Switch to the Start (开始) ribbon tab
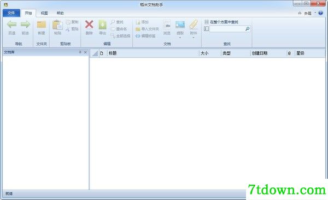This screenshot has width=328, height=200. 28,13
